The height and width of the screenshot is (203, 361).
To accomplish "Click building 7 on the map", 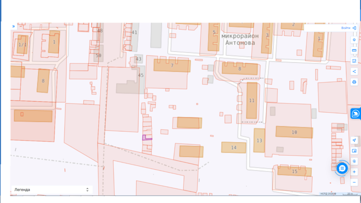I will pos(172,65).
